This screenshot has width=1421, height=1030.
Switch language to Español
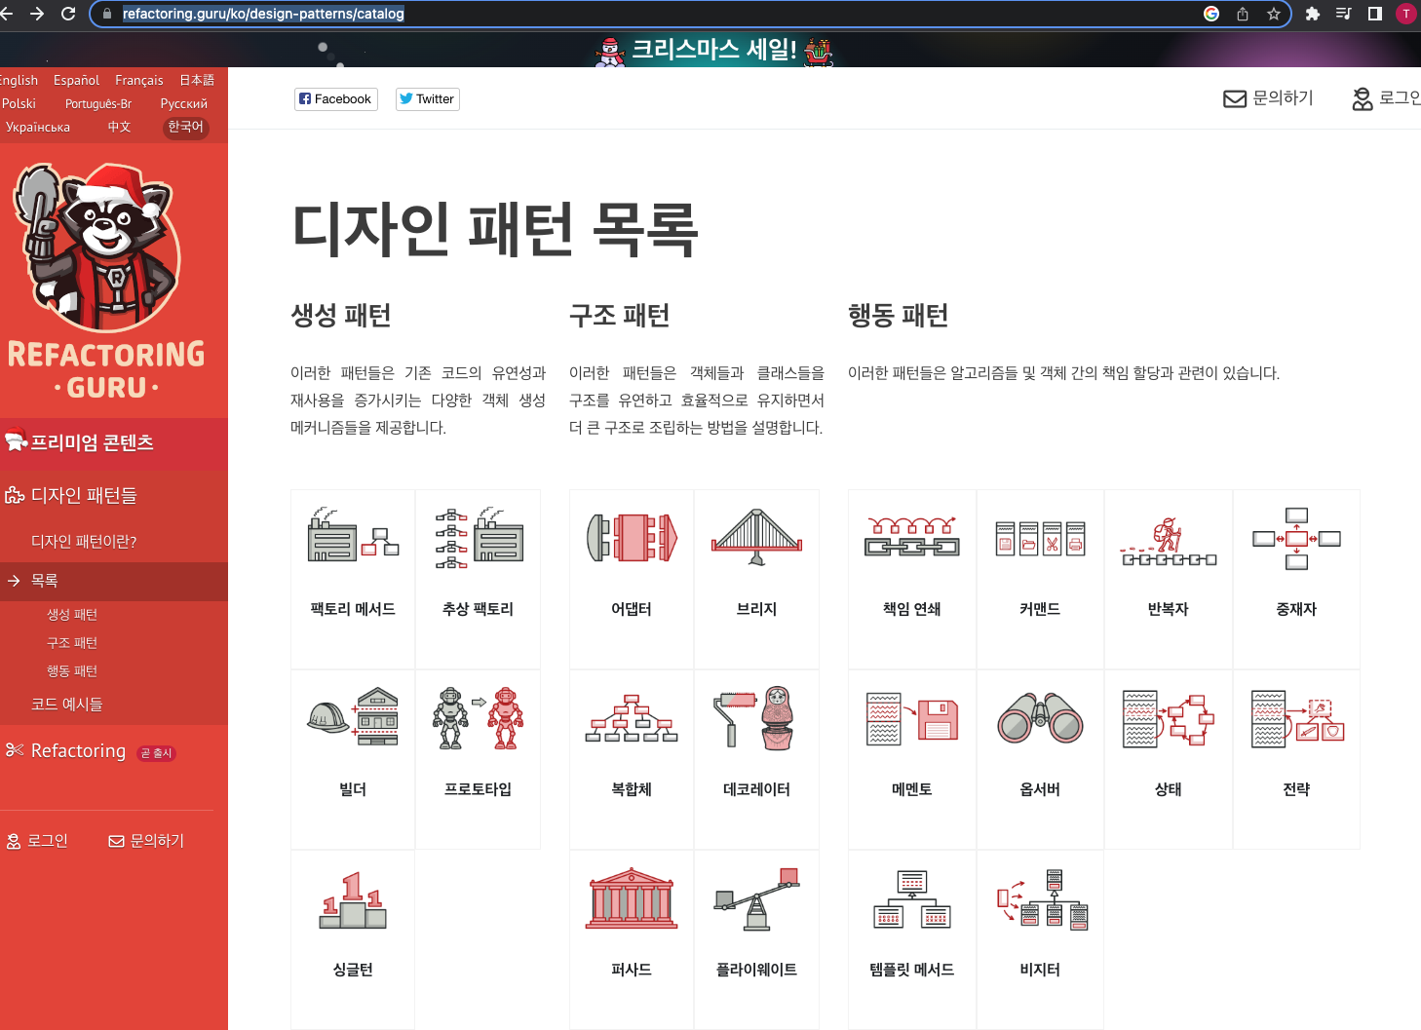point(76,80)
